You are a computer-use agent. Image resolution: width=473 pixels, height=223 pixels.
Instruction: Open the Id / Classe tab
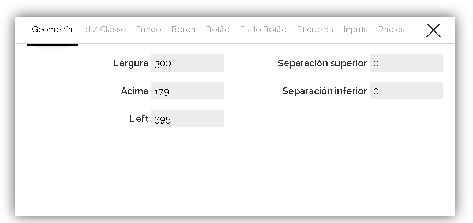pos(104,30)
